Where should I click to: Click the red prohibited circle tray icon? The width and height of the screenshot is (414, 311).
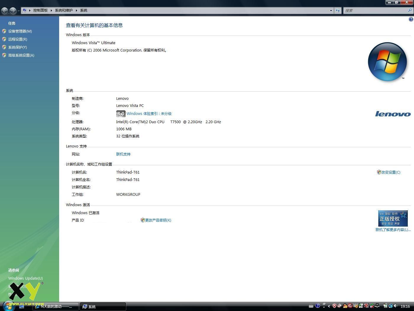click(x=350, y=306)
